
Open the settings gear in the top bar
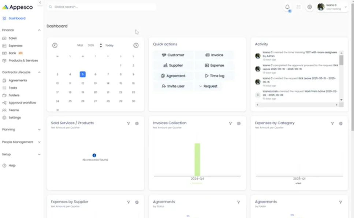click(x=310, y=7)
